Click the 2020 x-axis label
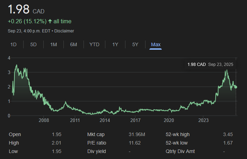 [169, 120]
